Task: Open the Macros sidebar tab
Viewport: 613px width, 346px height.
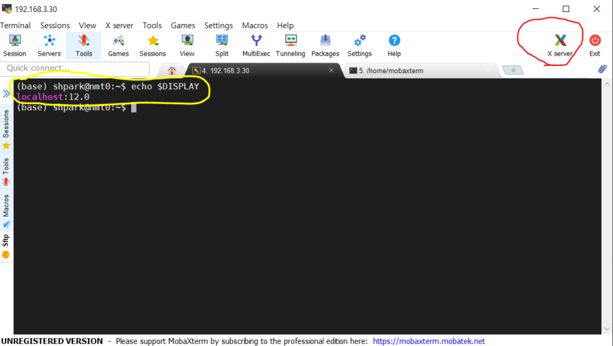Action: [6, 211]
